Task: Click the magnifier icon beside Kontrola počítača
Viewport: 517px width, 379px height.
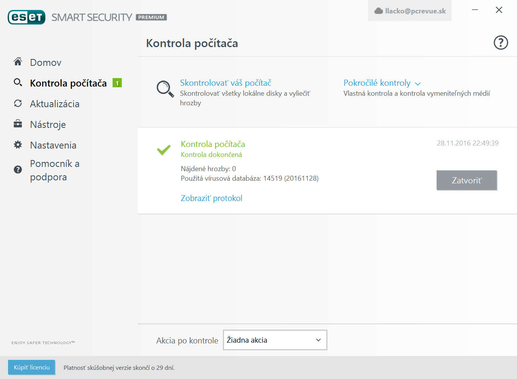Action: (x=18, y=82)
